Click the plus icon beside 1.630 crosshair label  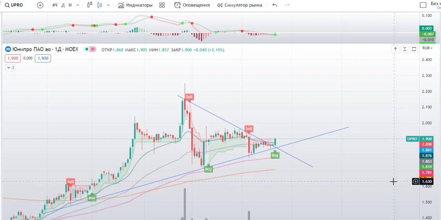[x=416, y=181]
